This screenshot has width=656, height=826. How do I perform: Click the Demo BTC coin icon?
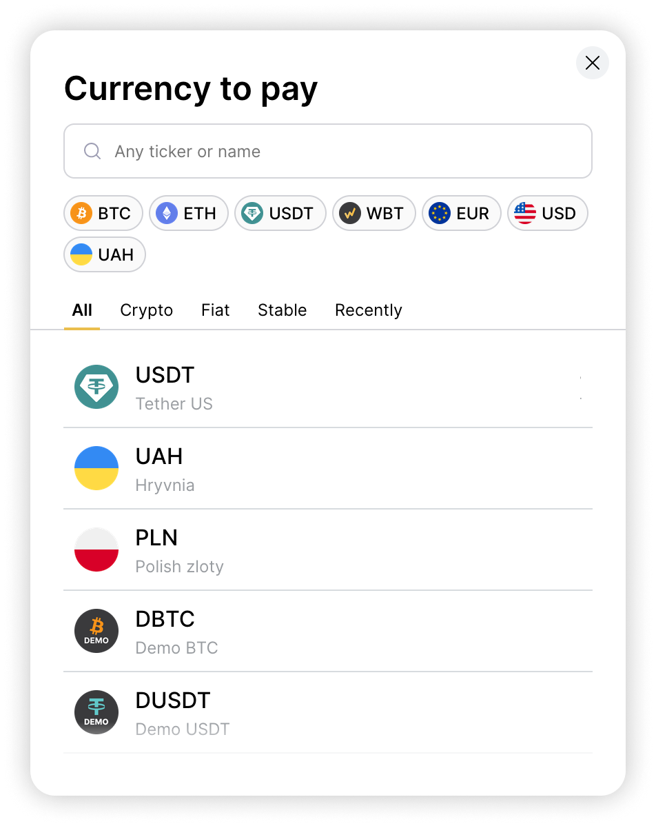point(96,631)
